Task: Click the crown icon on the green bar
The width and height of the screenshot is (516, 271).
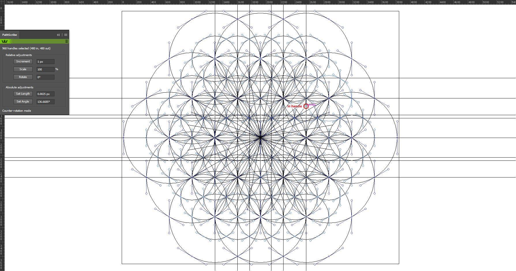Action: coord(4,41)
